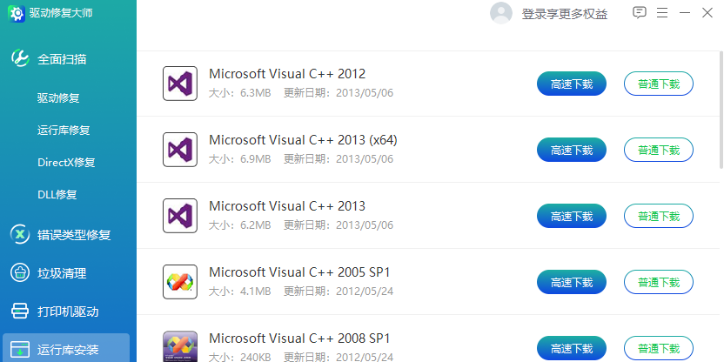This screenshot has width=724, height=362.
Task: Click title Microsoft Visual C++ 2012
Action: tap(287, 74)
